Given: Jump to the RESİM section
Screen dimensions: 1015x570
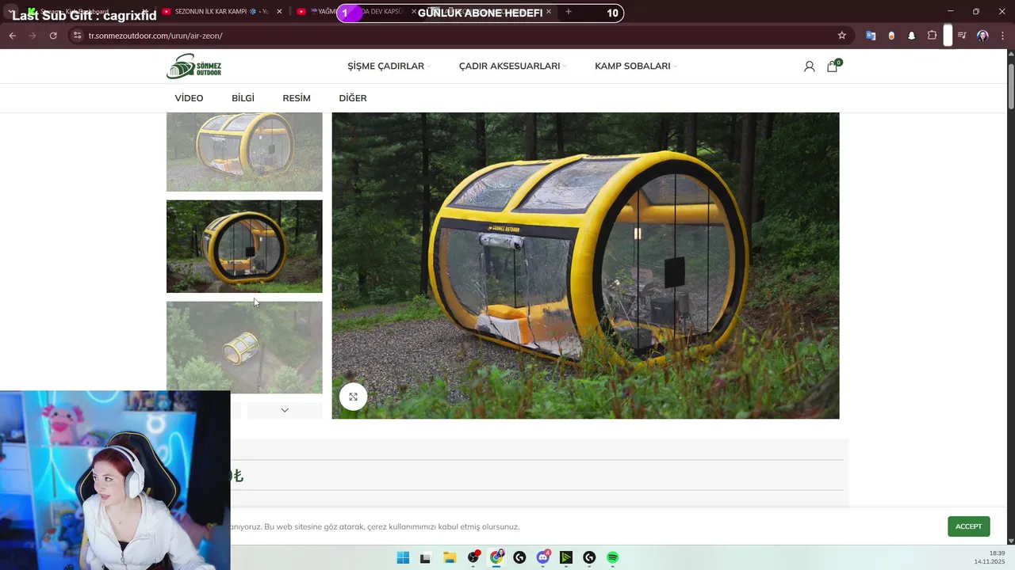Looking at the screenshot, I should tap(297, 98).
